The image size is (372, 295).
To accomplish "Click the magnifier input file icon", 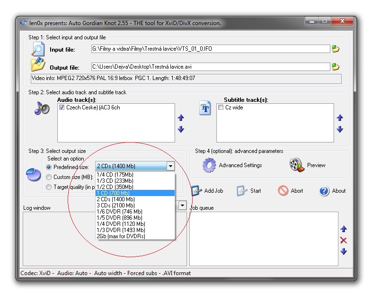I will click(x=38, y=49).
